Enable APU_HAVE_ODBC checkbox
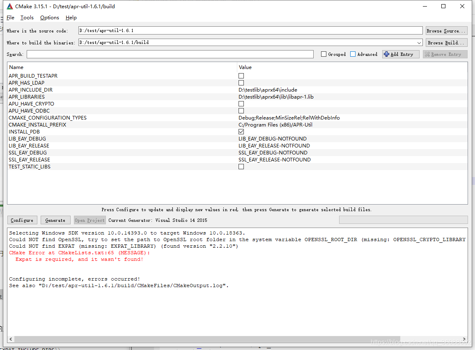 point(241,111)
